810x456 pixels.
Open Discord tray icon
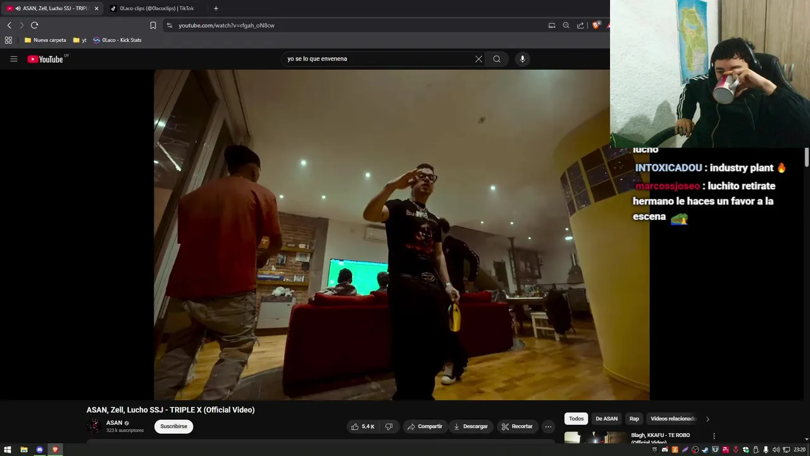pos(664,450)
